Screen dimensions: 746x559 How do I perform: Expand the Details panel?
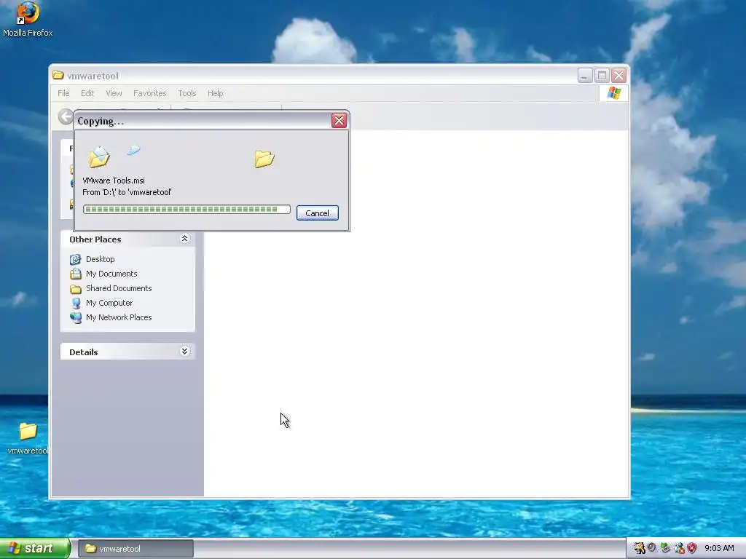[184, 352]
